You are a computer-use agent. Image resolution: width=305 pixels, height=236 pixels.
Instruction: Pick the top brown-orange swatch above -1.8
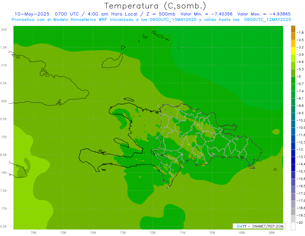pos(293,29)
